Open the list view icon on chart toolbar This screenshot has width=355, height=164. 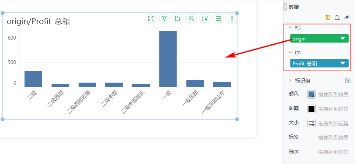218,19
